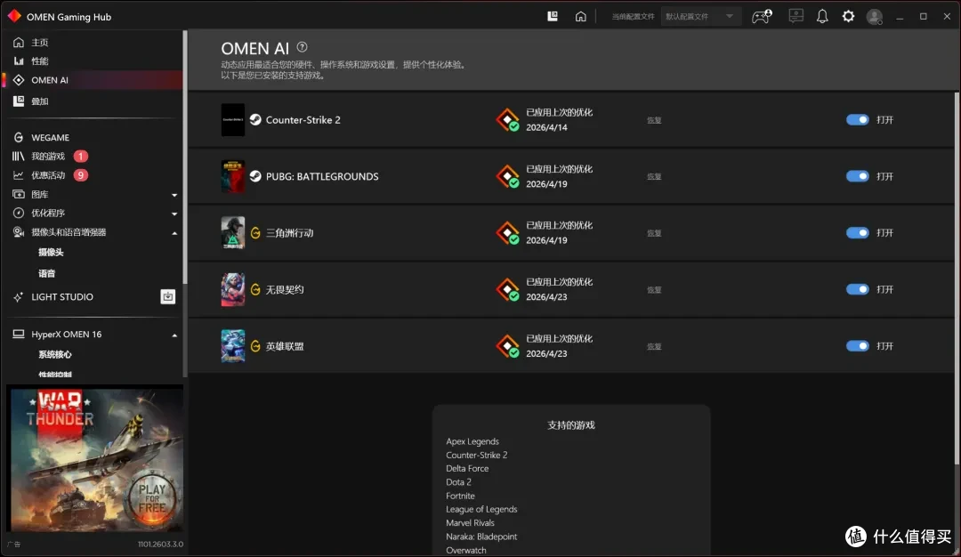This screenshot has width=961, height=557.
Task: Click the Steam icon beside PUBG: BATTLEGROUNDS
Action: 255,176
